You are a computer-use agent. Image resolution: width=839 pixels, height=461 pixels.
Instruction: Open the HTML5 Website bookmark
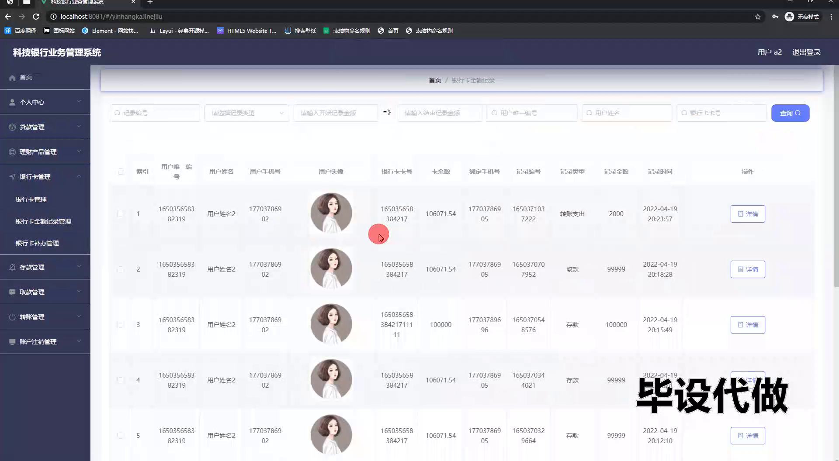coord(247,31)
